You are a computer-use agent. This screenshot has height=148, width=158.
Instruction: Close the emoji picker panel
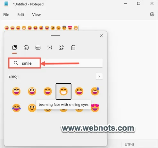tap(102, 35)
